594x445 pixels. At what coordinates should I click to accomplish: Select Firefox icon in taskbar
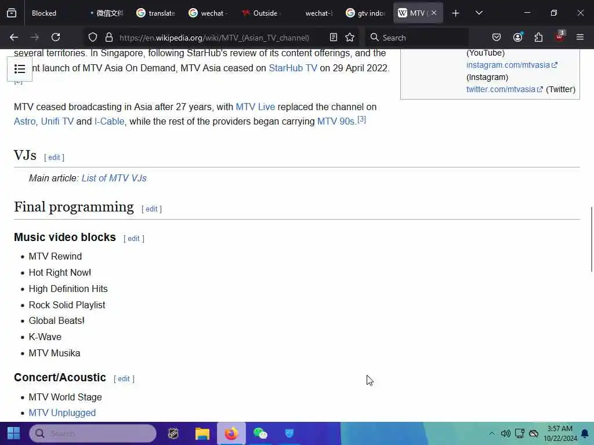click(x=231, y=433)
